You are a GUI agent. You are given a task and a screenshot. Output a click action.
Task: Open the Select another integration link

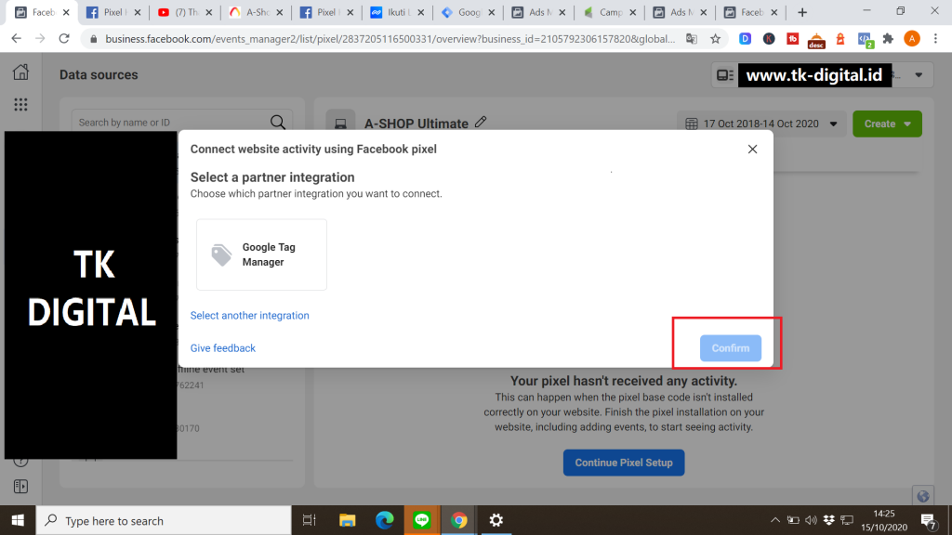pos(249,315)
